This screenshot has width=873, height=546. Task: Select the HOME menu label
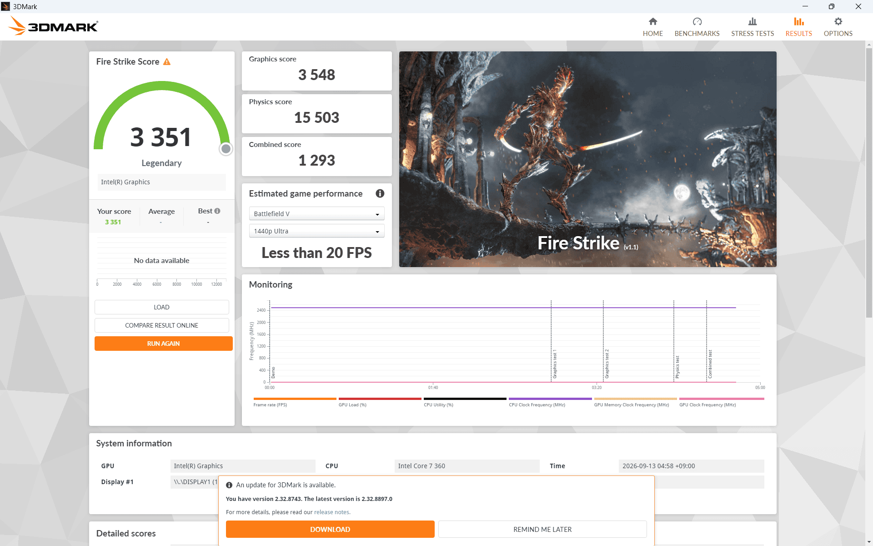coord(652,34)
